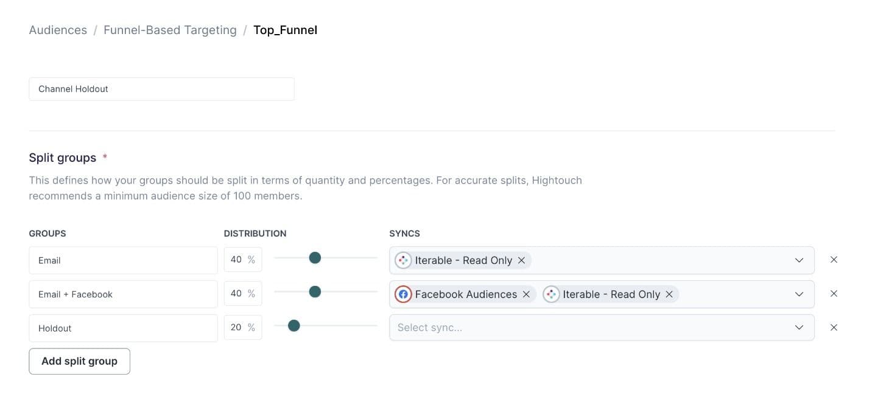Click the Facebook icon on Facebook Audiences tag

[403, 294]
